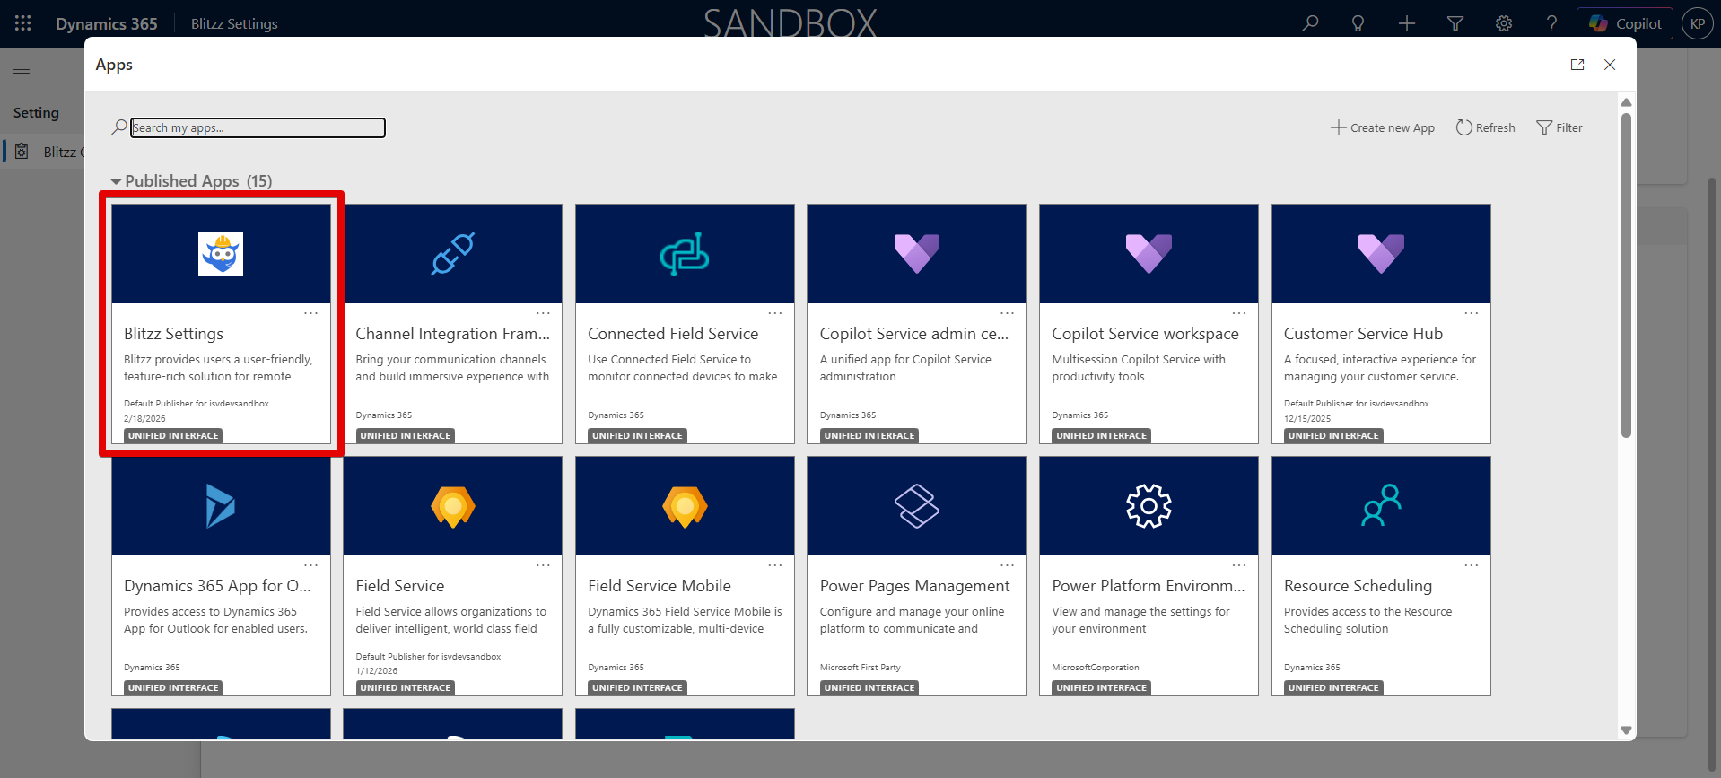Open Power Pages Management diamond icon
The width and height of the screenshot is (1721, 778).
click(x=917, y=506)
